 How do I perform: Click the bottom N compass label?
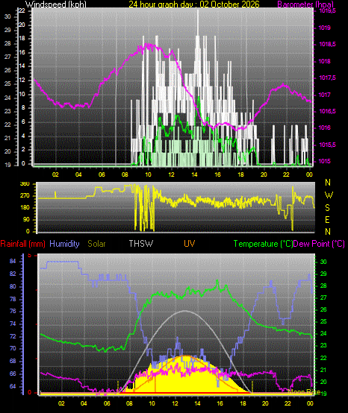point(328,232)
